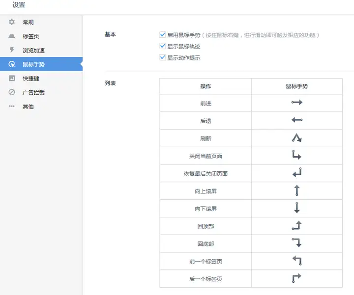This screenshot has width=354, height=295.
Task: Open 广告拦截 settings
Action: [x=41, y=92]
